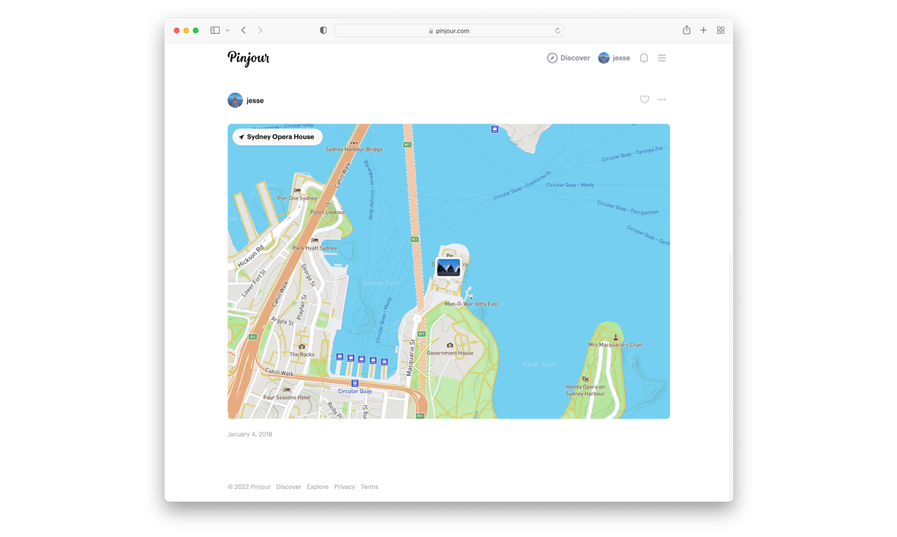The height and width of the screenshot is (537, 897).
Task: Click the Pinjour logo
Action: click(x=248, y=58)
